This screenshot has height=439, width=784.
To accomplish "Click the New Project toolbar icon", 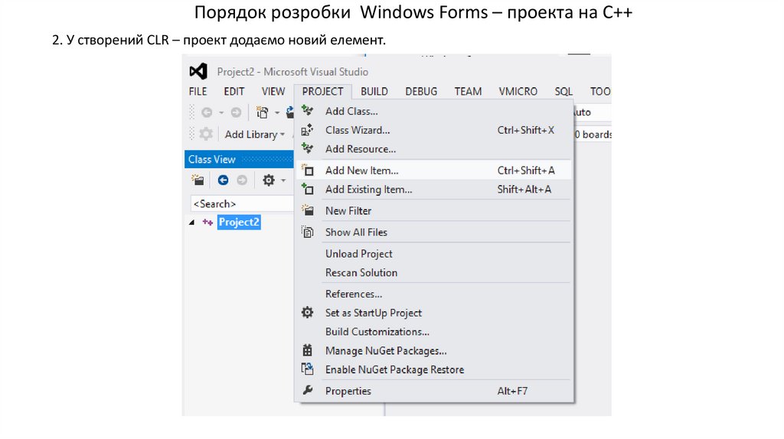I will [262, 112].
